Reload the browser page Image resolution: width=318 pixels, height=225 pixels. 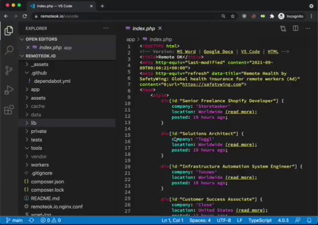coord(24,16)
